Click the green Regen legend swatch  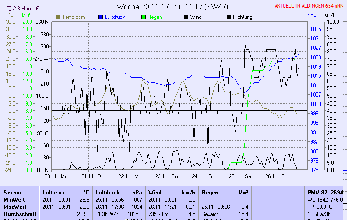coord(144,17)
